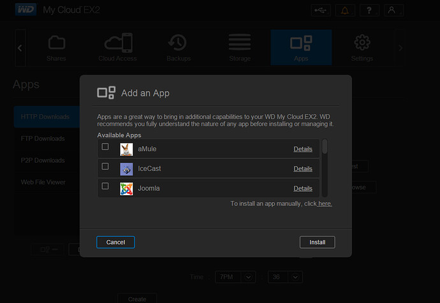This screenshot has width=440, height=303.
Task: Open the user account icon
Action: [x=393, y=11]
